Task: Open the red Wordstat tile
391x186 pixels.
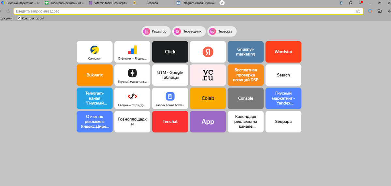Action: pos(283,52)
